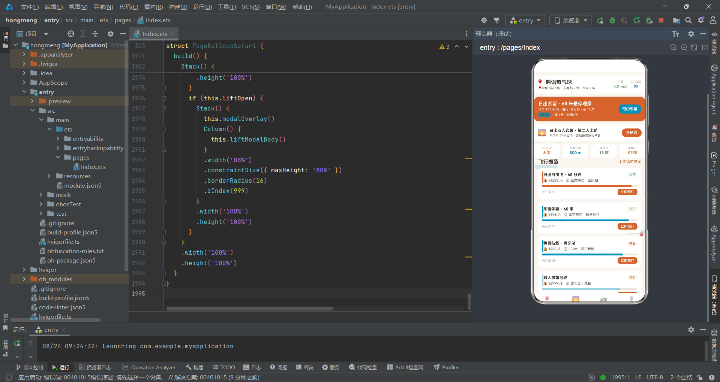The width and height of the screenshot is (720, 382).
Task: Click the warnings indicator showing 3
Action: point(444,46)
